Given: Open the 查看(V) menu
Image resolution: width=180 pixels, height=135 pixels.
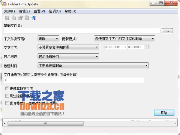Looking at the screenshot, I should coord(39,11).
